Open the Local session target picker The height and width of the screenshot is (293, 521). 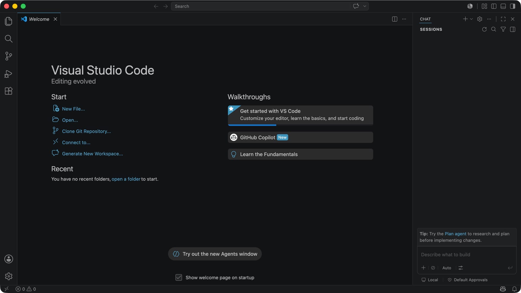430,280
